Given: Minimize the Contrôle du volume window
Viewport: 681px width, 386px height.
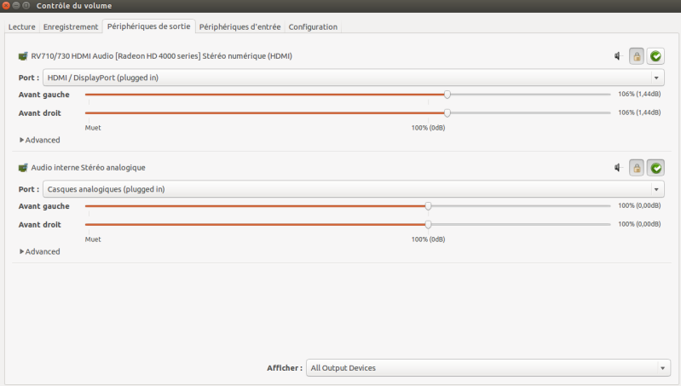Looking at the screenshot, I should (16, 5).
